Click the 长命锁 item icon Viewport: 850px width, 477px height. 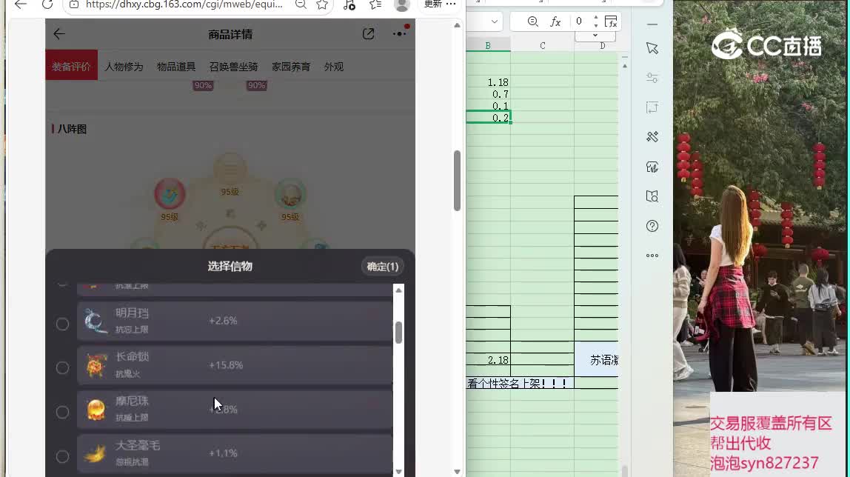click(x=96, y=365)
